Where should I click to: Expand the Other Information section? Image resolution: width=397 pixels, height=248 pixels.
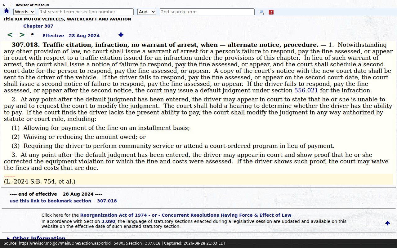36,238
